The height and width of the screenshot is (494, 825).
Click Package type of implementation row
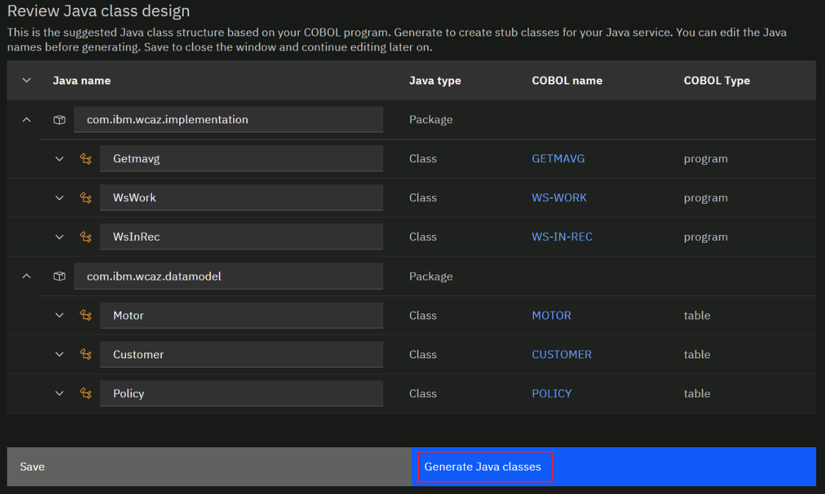pyautogui.click(x=431, y=119)
